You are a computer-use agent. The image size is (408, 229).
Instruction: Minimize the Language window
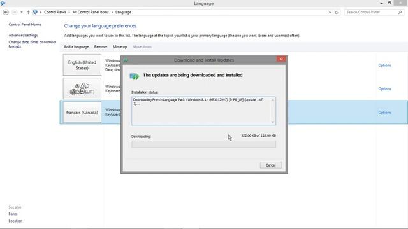pyautogui.click(x=381, y=3)
